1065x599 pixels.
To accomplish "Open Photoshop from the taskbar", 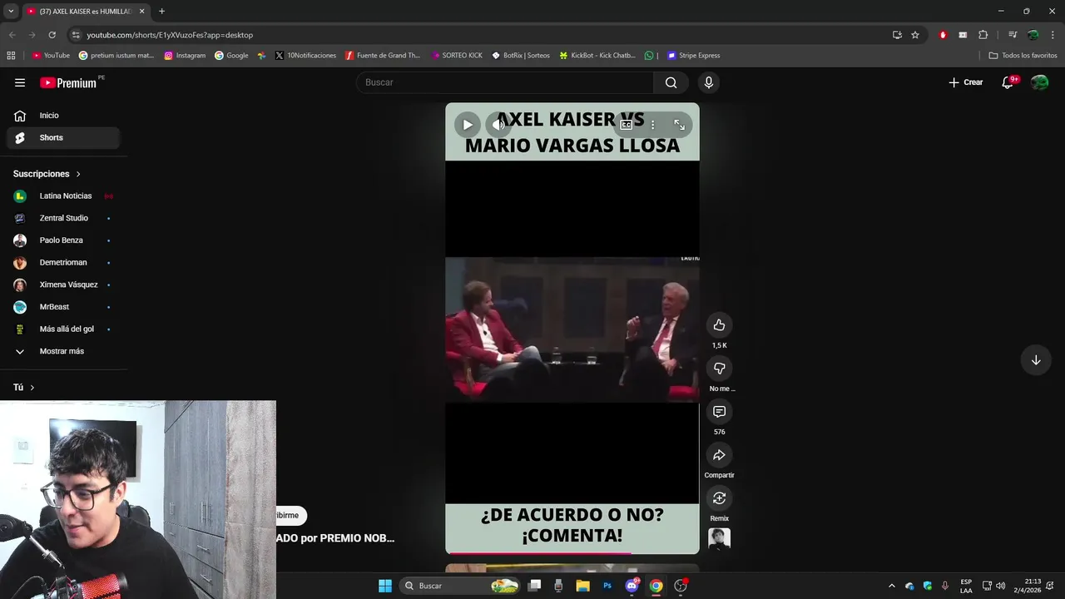I will [607, 586].
